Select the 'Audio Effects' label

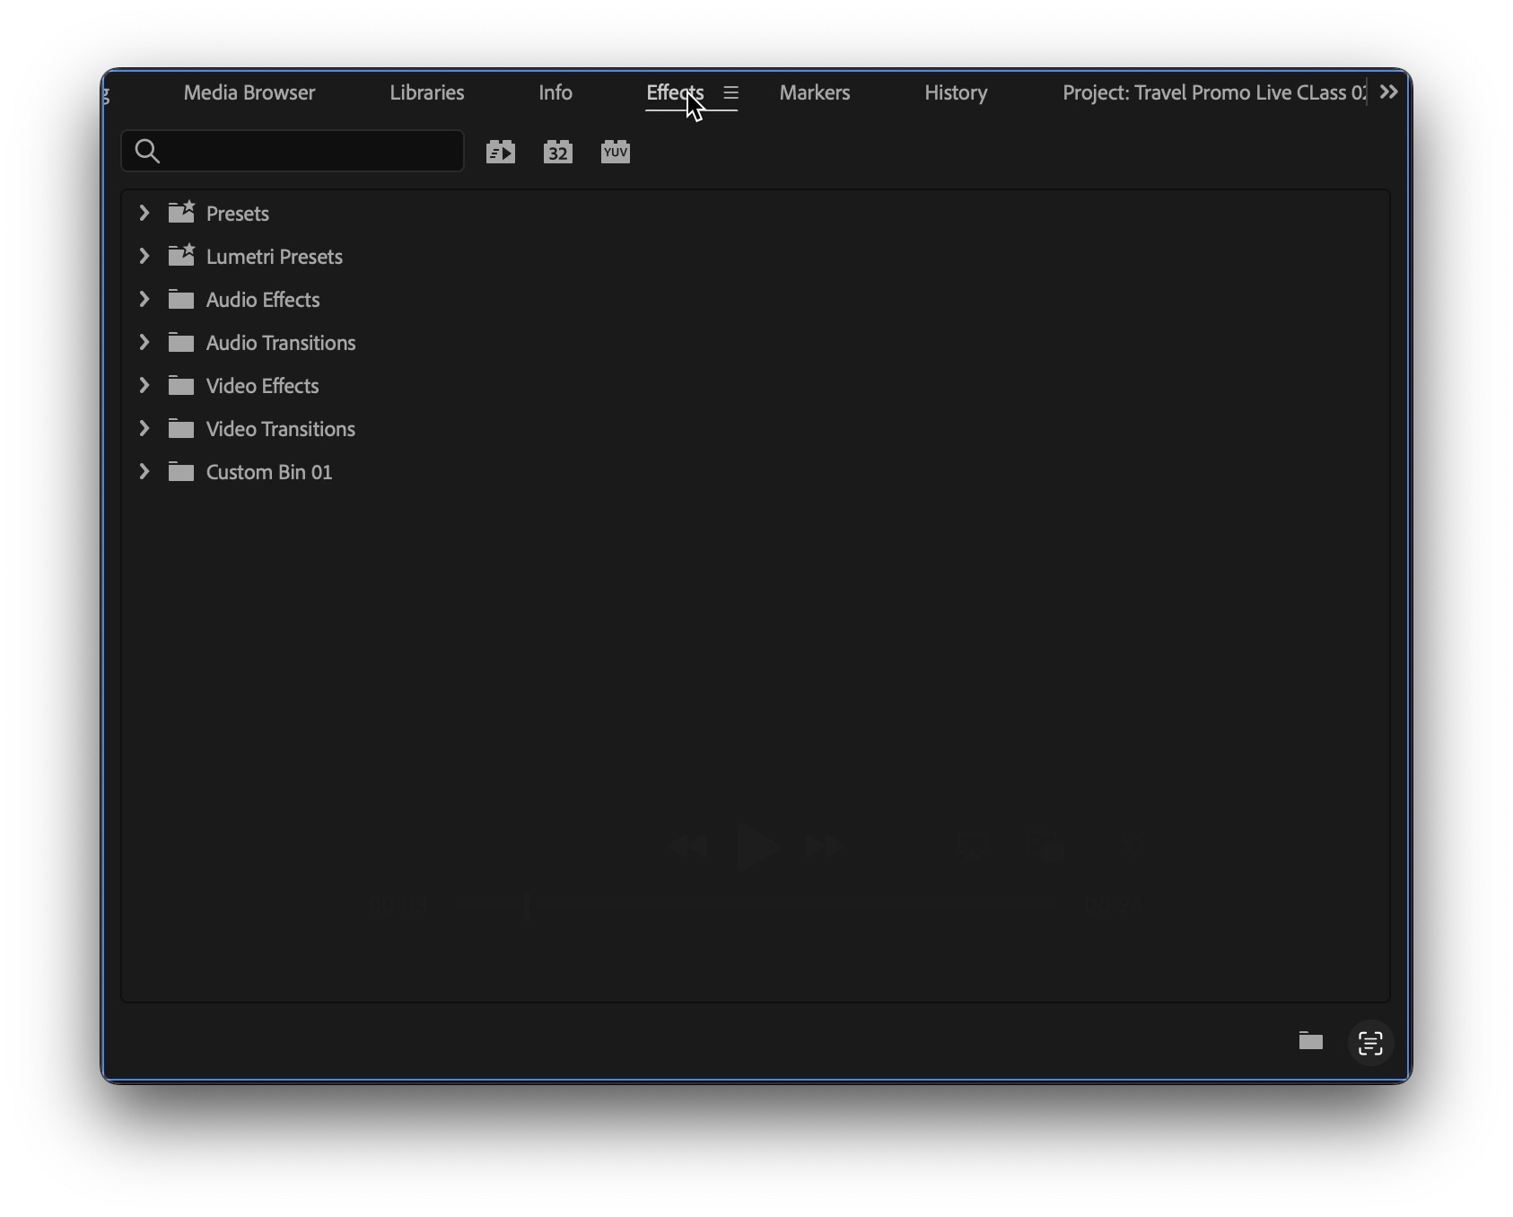(263, 300)
